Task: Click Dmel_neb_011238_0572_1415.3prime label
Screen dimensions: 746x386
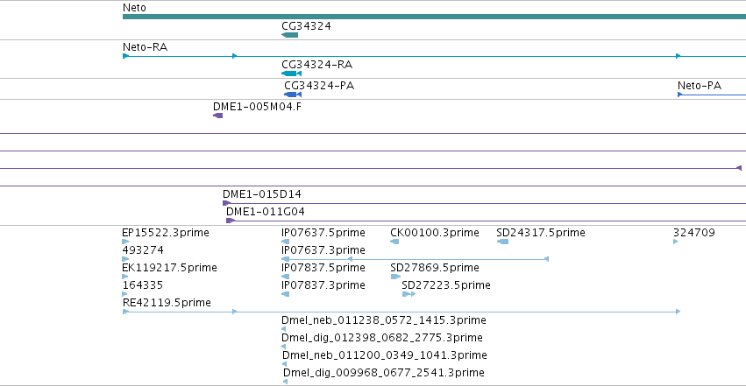Action: pyautogui.click(x=383, y=320)
